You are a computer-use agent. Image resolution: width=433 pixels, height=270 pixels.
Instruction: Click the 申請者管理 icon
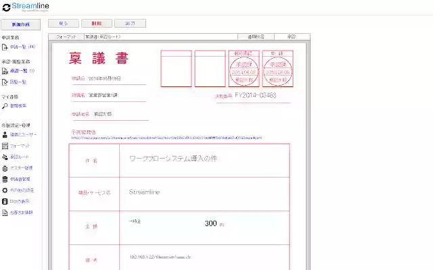point(5,179)
